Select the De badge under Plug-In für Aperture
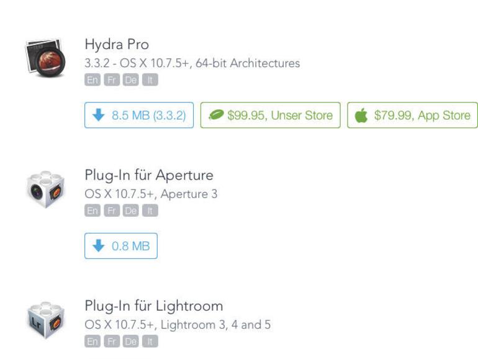Image resolution: width=478 pixels, height=359 pixels. pos(130,211)
